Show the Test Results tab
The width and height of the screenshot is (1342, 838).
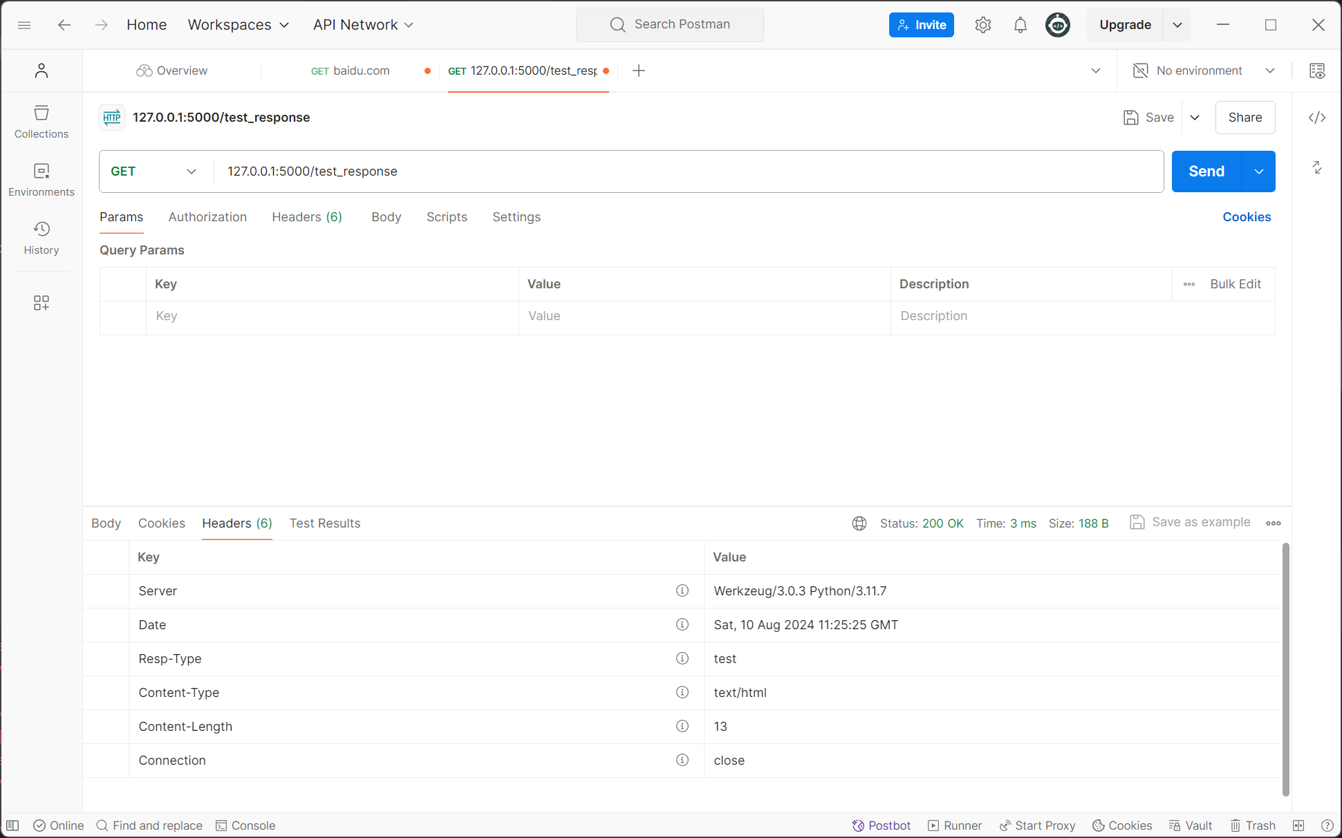tap(325, 523)
